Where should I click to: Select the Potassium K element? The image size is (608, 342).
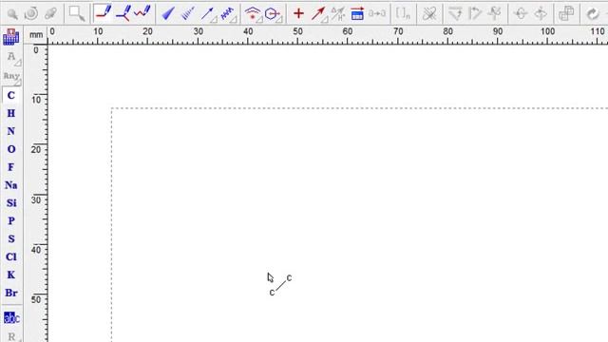[11, 275]
